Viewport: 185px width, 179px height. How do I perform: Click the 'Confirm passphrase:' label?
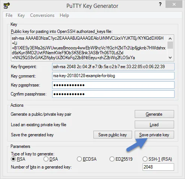(29, 94)
